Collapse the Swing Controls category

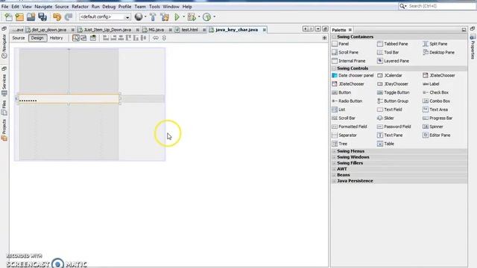coord(335,68)
